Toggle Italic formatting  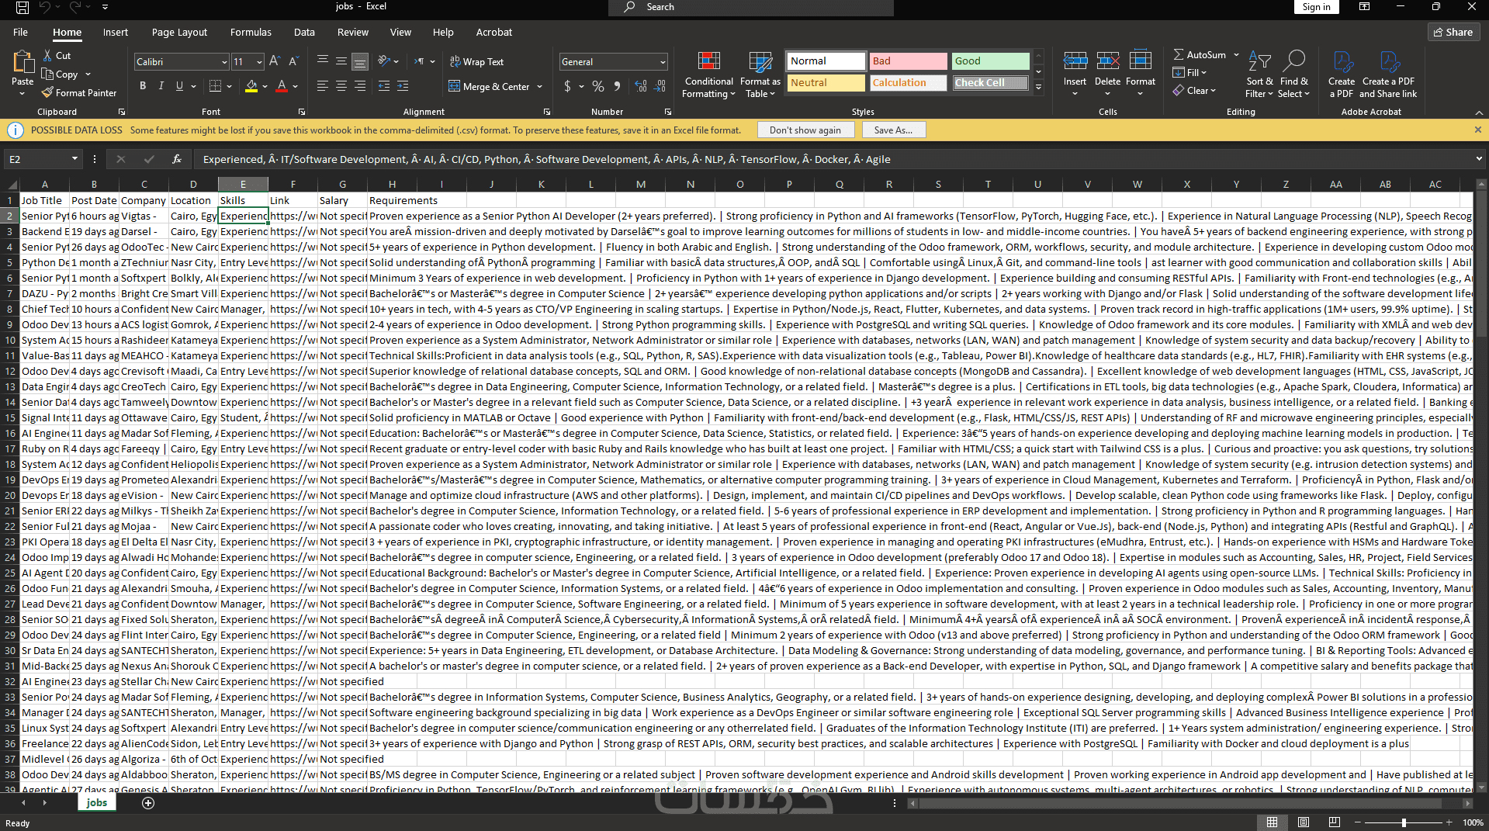161,86
